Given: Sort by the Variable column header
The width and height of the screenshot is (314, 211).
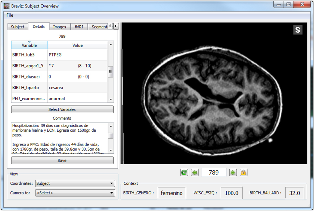Looking at the screenshot, I should coord(29,45).
